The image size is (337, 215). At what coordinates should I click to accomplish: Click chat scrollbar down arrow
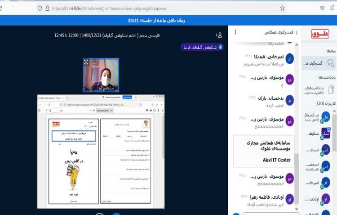tap(297, 209)
